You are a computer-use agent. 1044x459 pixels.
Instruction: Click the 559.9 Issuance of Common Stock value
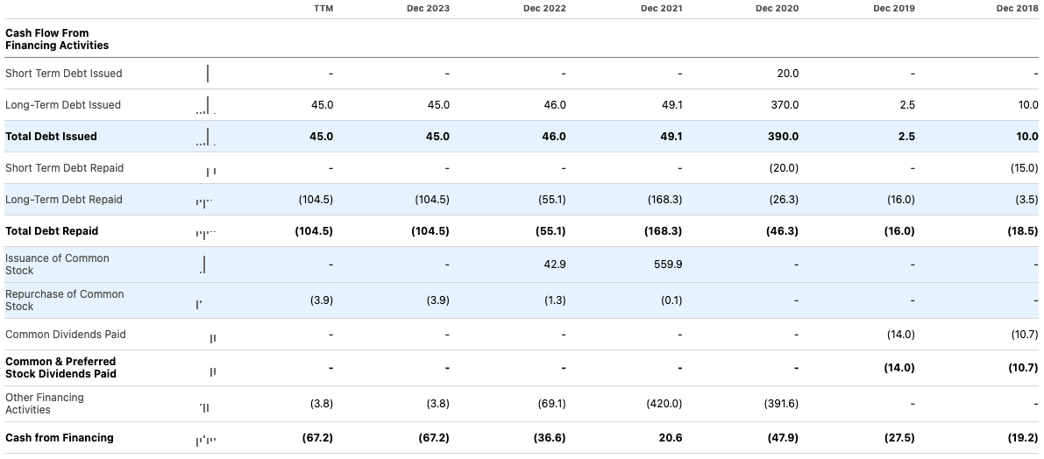click(667, 265)
